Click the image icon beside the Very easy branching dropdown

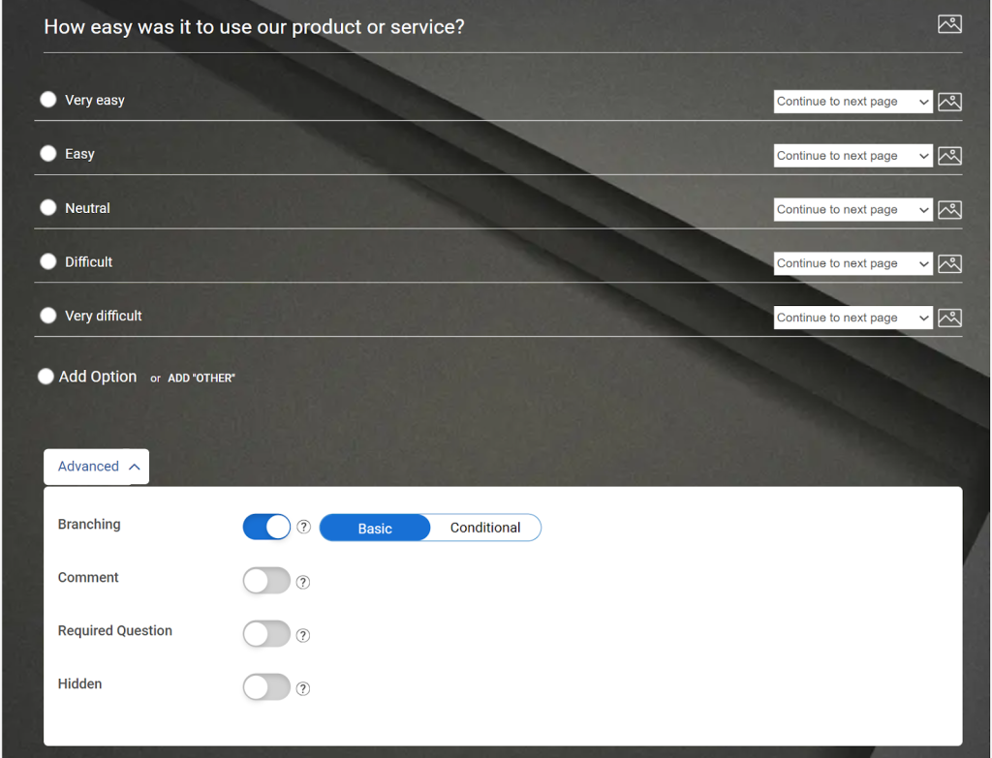pyautogui.click(x=949, y=101)
